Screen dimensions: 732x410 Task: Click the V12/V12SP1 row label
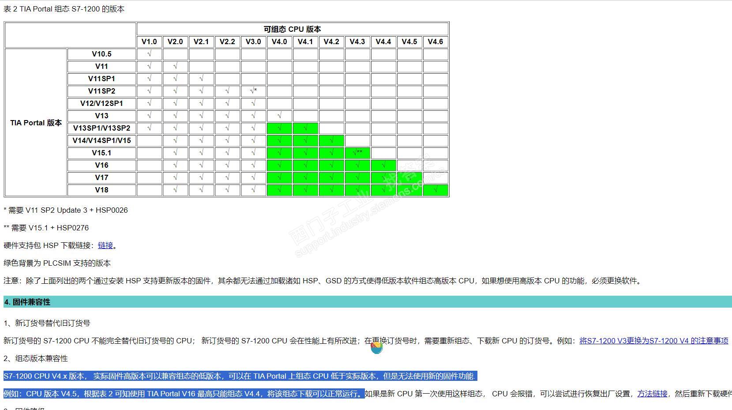(101, 104)
